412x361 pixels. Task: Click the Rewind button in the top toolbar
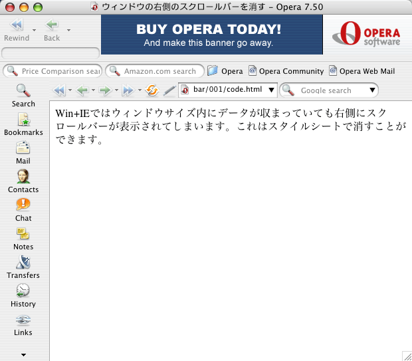[x=17, y=30]
